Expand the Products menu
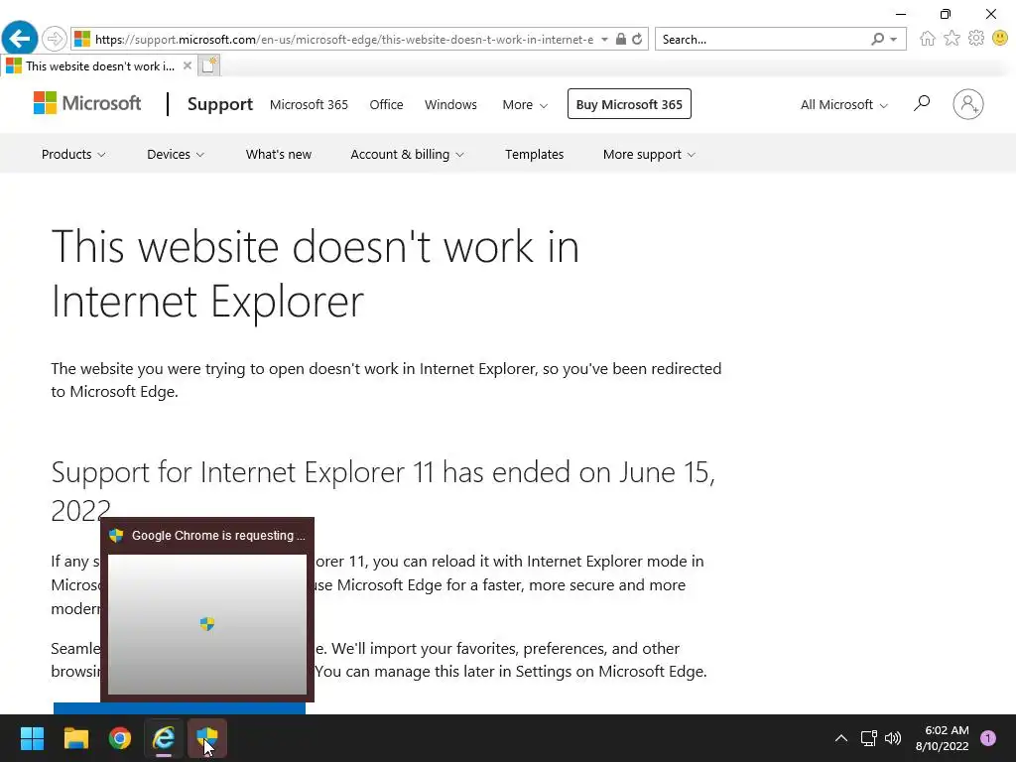1016x762 pixels. click(x=73, y=154)
